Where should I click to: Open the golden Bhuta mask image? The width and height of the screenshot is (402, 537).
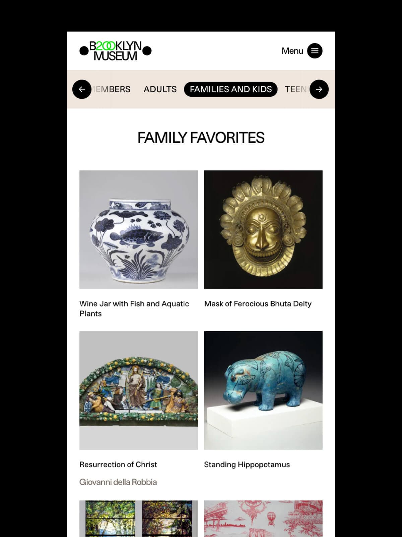pyautogui.click(x=263, y=230)
